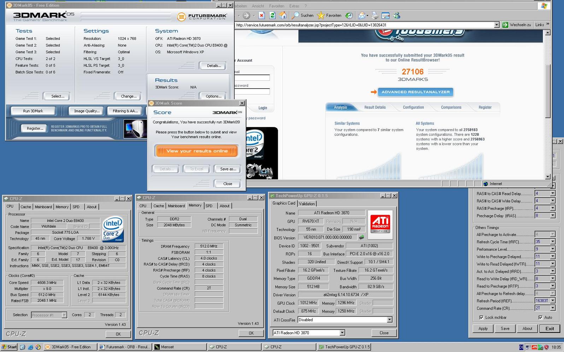Open the Comparisons tab on Futuremark page
The height and width of the screenshot is (352, 564).
(451, 107)
